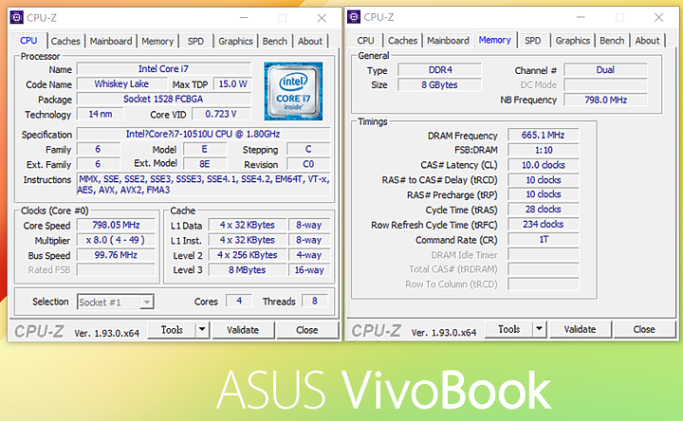Click the Threads count value 8

(x=315, y=301)
